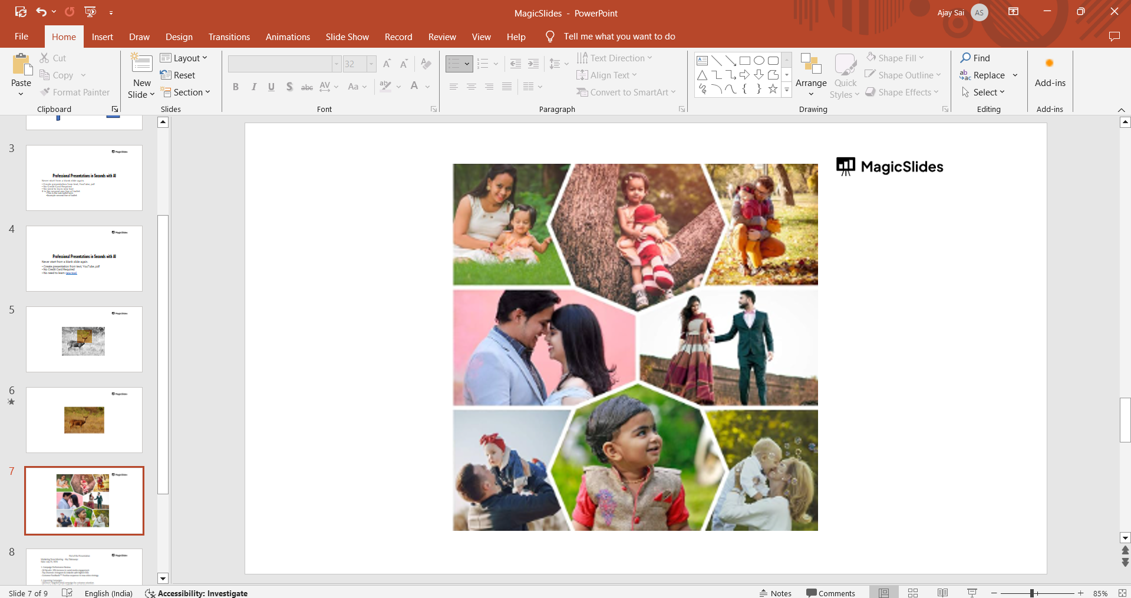Toggle the Notes pane
1131x598 pixels.
775,593
